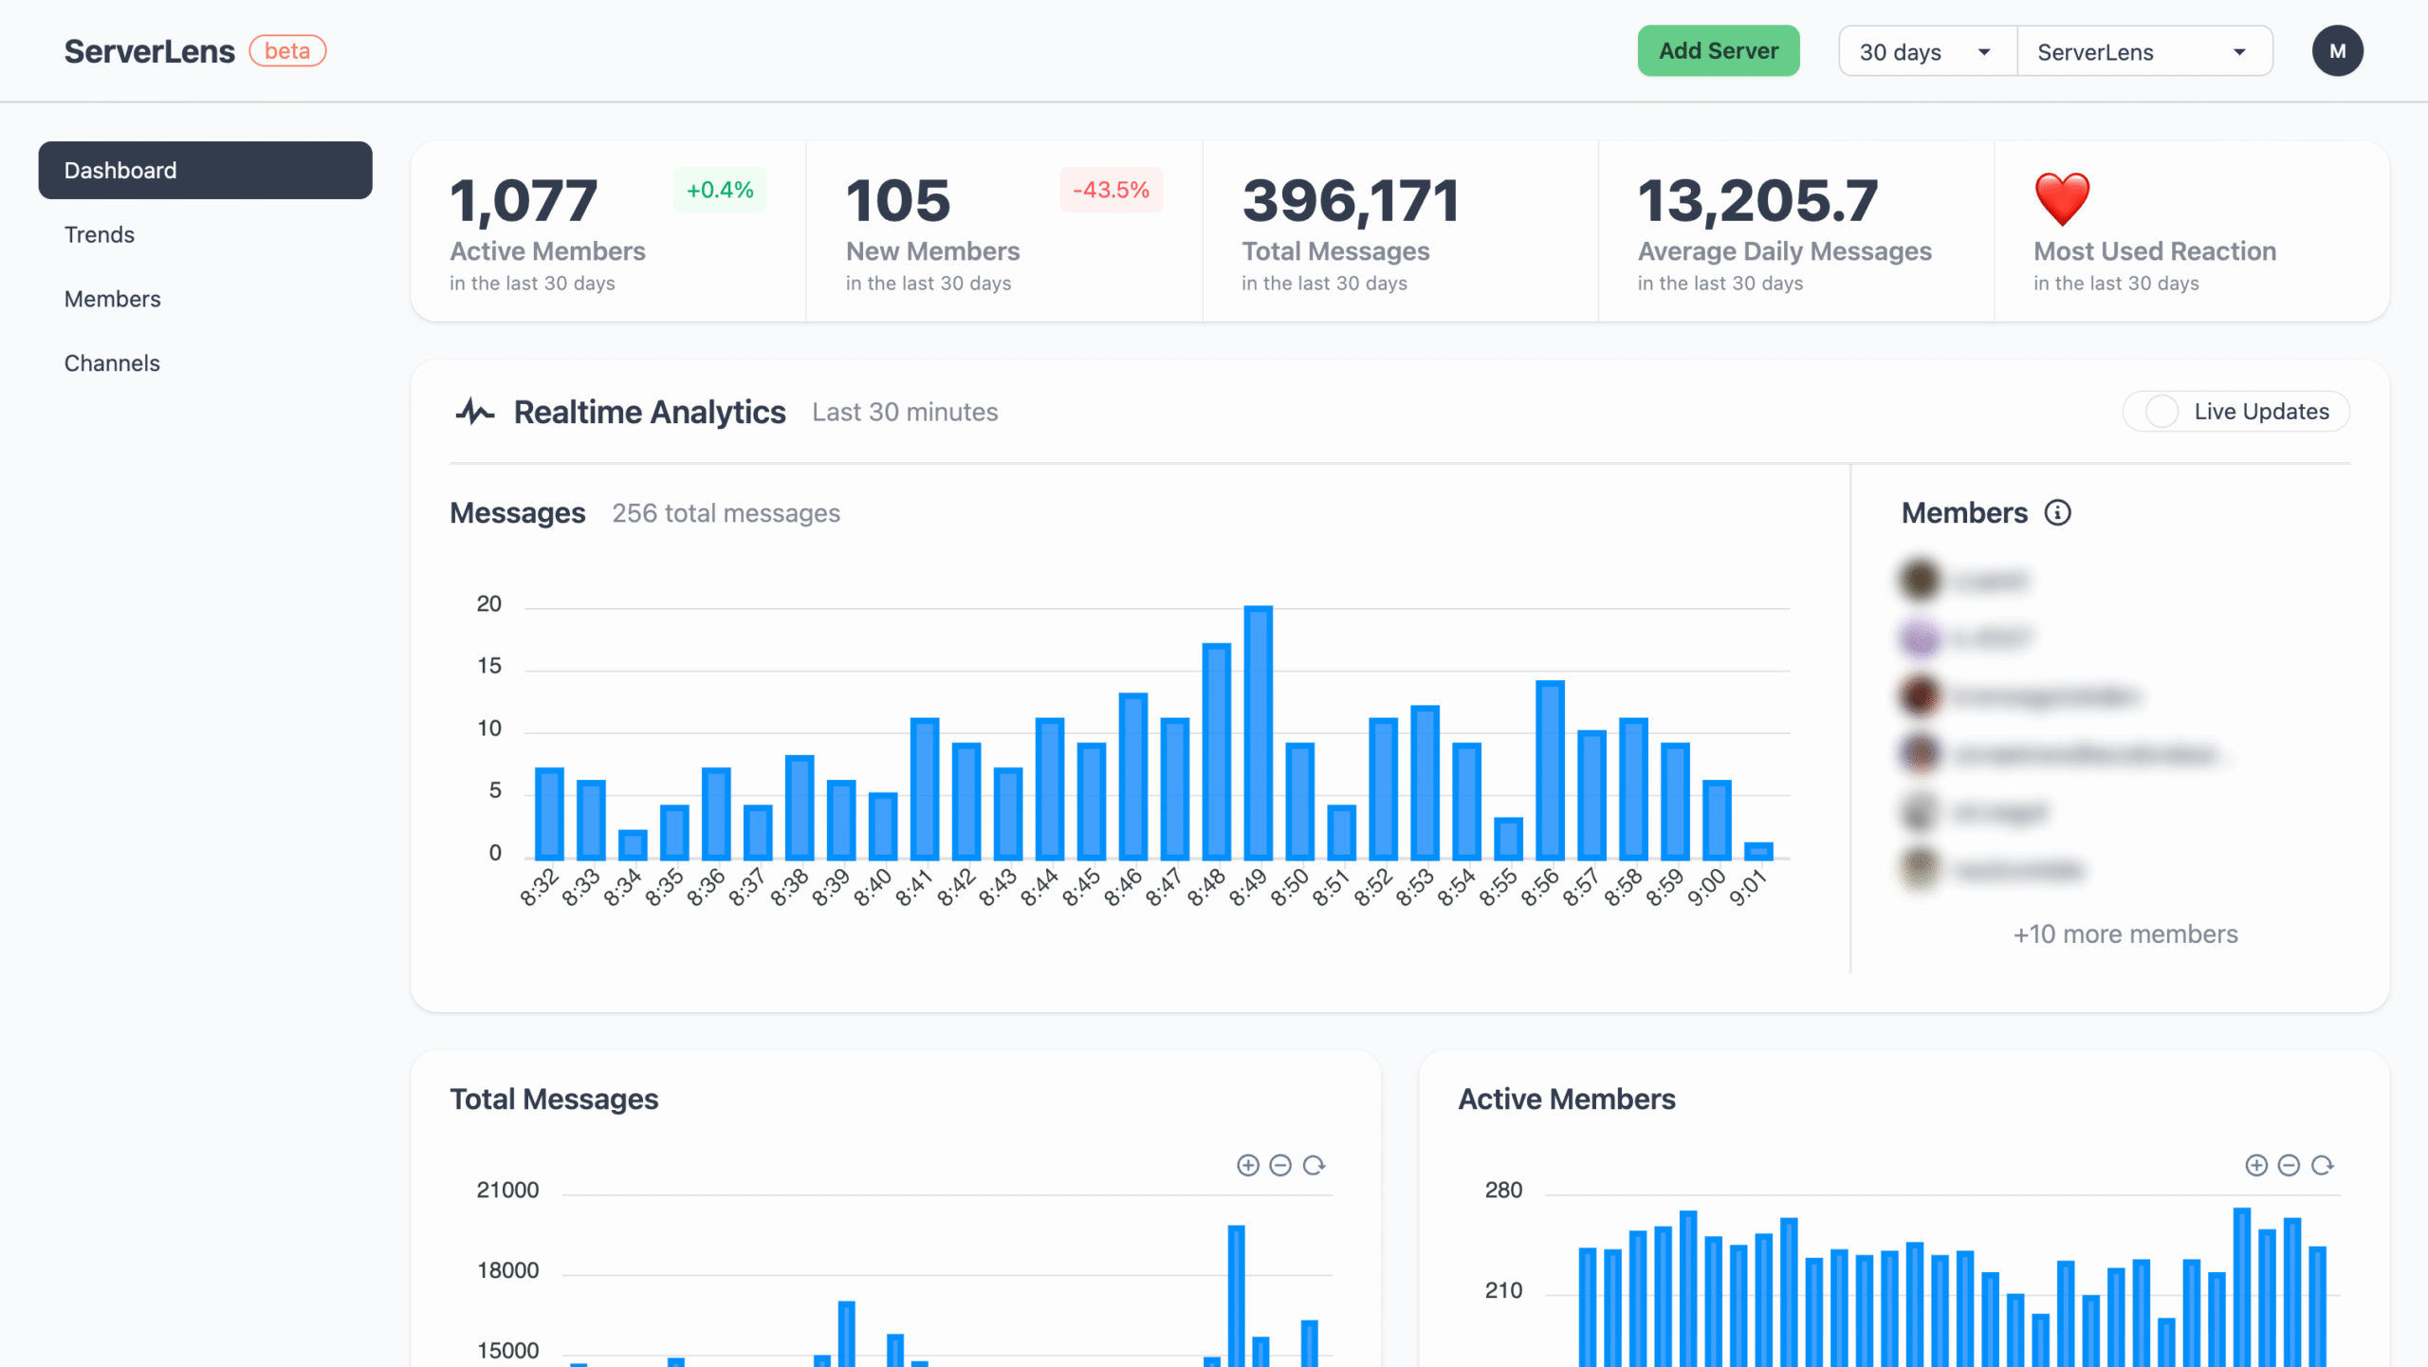Image resolution: width=2428 pixels, height=1367 pixels.
Task: Click the +0.4% change badge
Action: (x=720, y=190)
